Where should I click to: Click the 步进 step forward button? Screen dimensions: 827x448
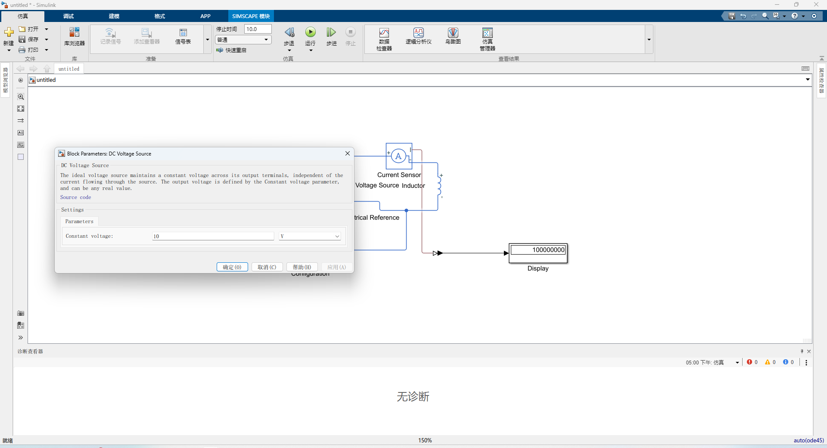point(331,32)
